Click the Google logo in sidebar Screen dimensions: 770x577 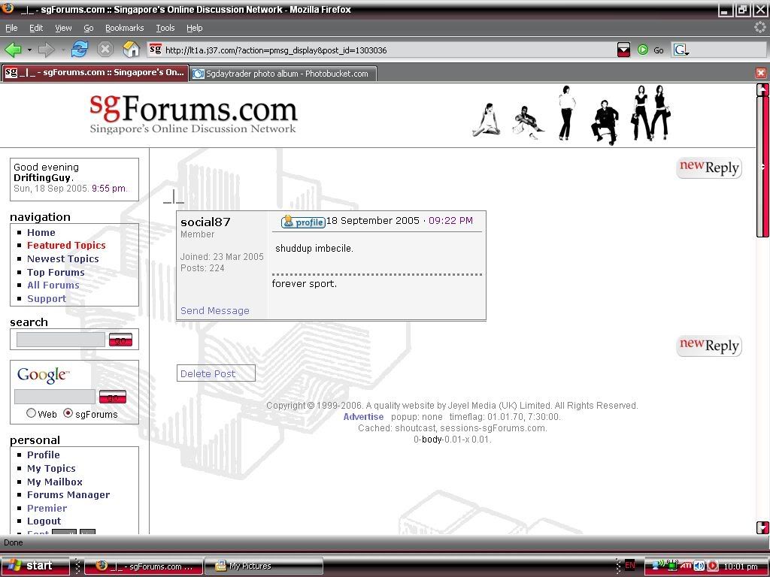pyautogui.click(x=43, y=375)
